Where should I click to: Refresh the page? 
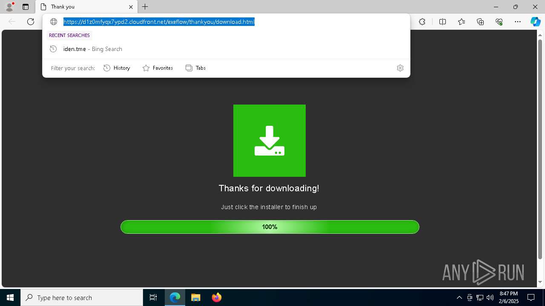tap(31, 22)
